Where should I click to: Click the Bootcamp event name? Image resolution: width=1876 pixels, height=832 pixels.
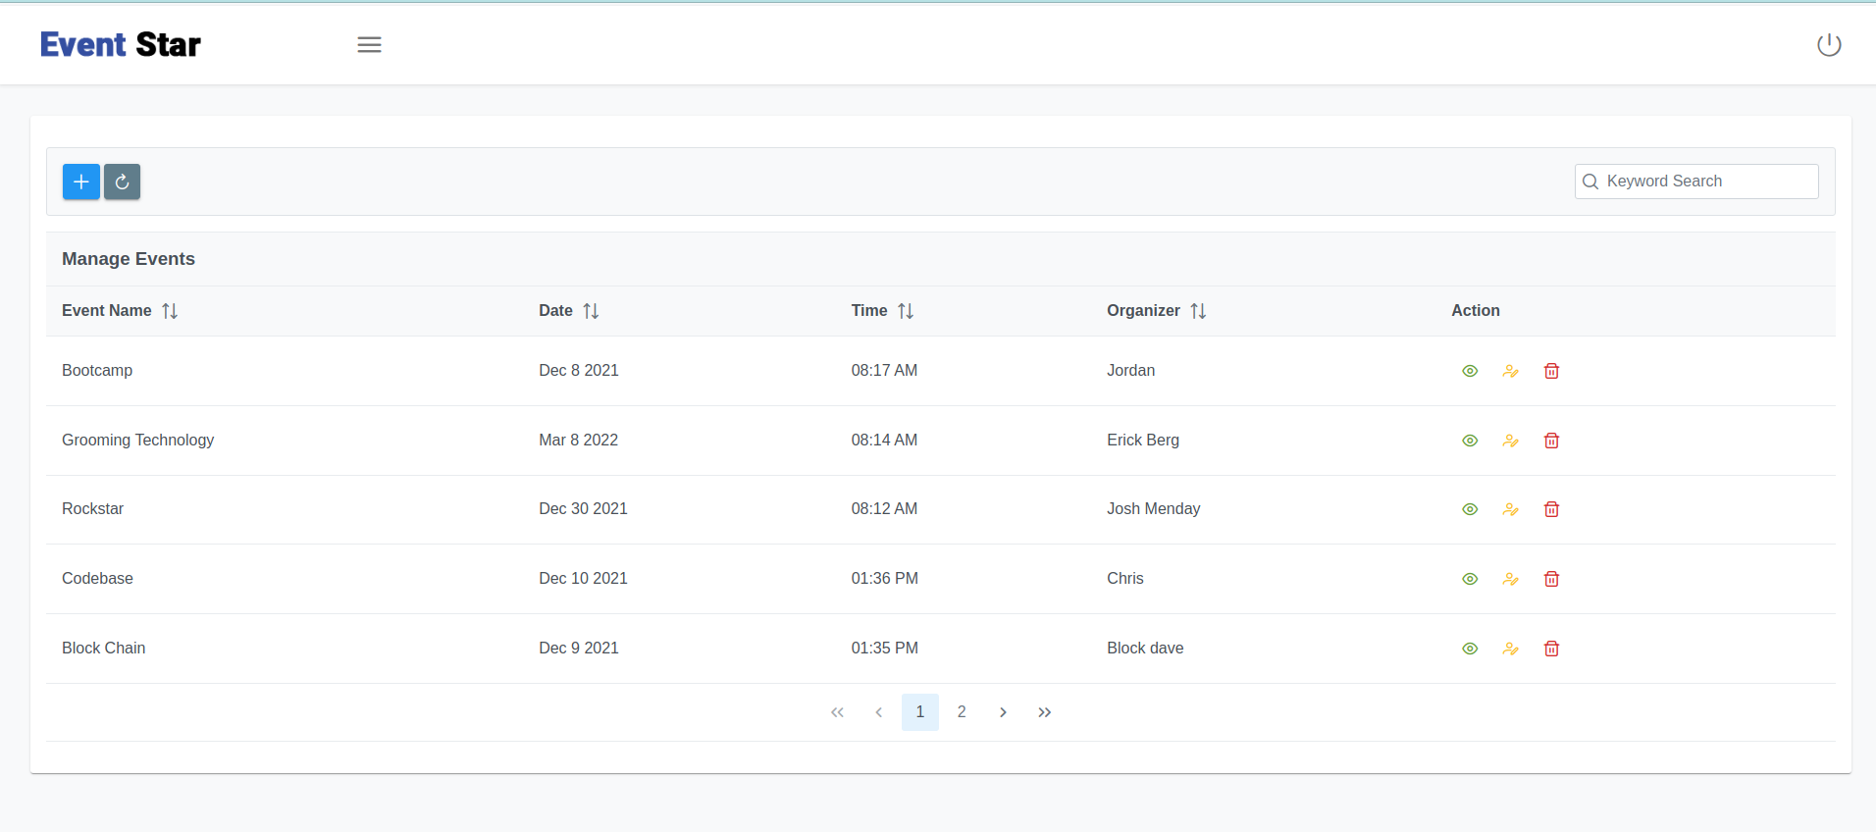pos(97,371)
